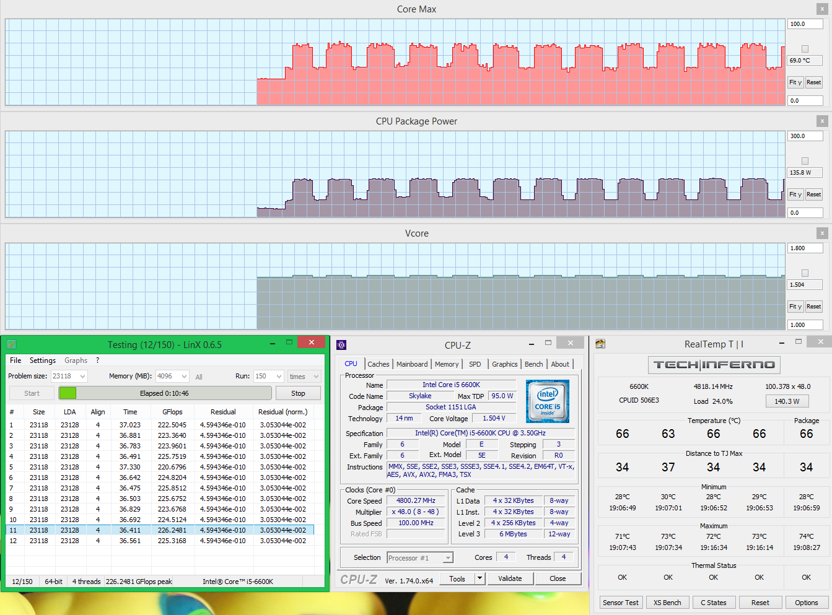Viewport: 832px width, 615px height.
Task: Open the Settings menu in LinX
Action: point(43,360)
